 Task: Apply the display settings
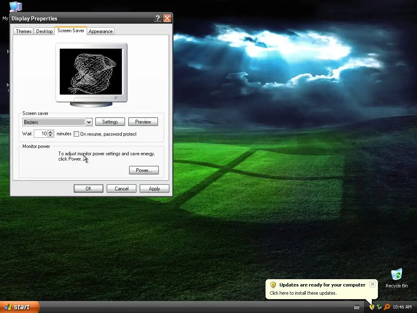click(154, 188)
